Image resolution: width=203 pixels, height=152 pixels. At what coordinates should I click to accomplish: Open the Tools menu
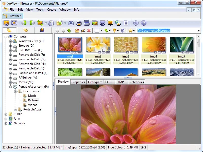point(40,10)
